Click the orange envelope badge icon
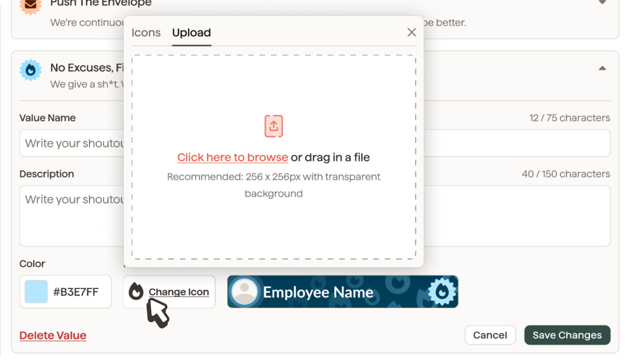 30,5
